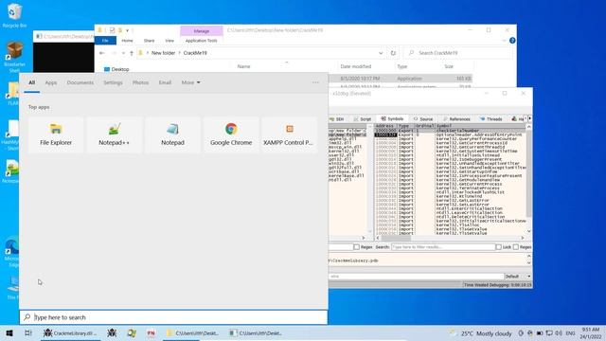Select the All search filter tab
The width and height of the screenshot is (606, 341).
tap(31, 82)
